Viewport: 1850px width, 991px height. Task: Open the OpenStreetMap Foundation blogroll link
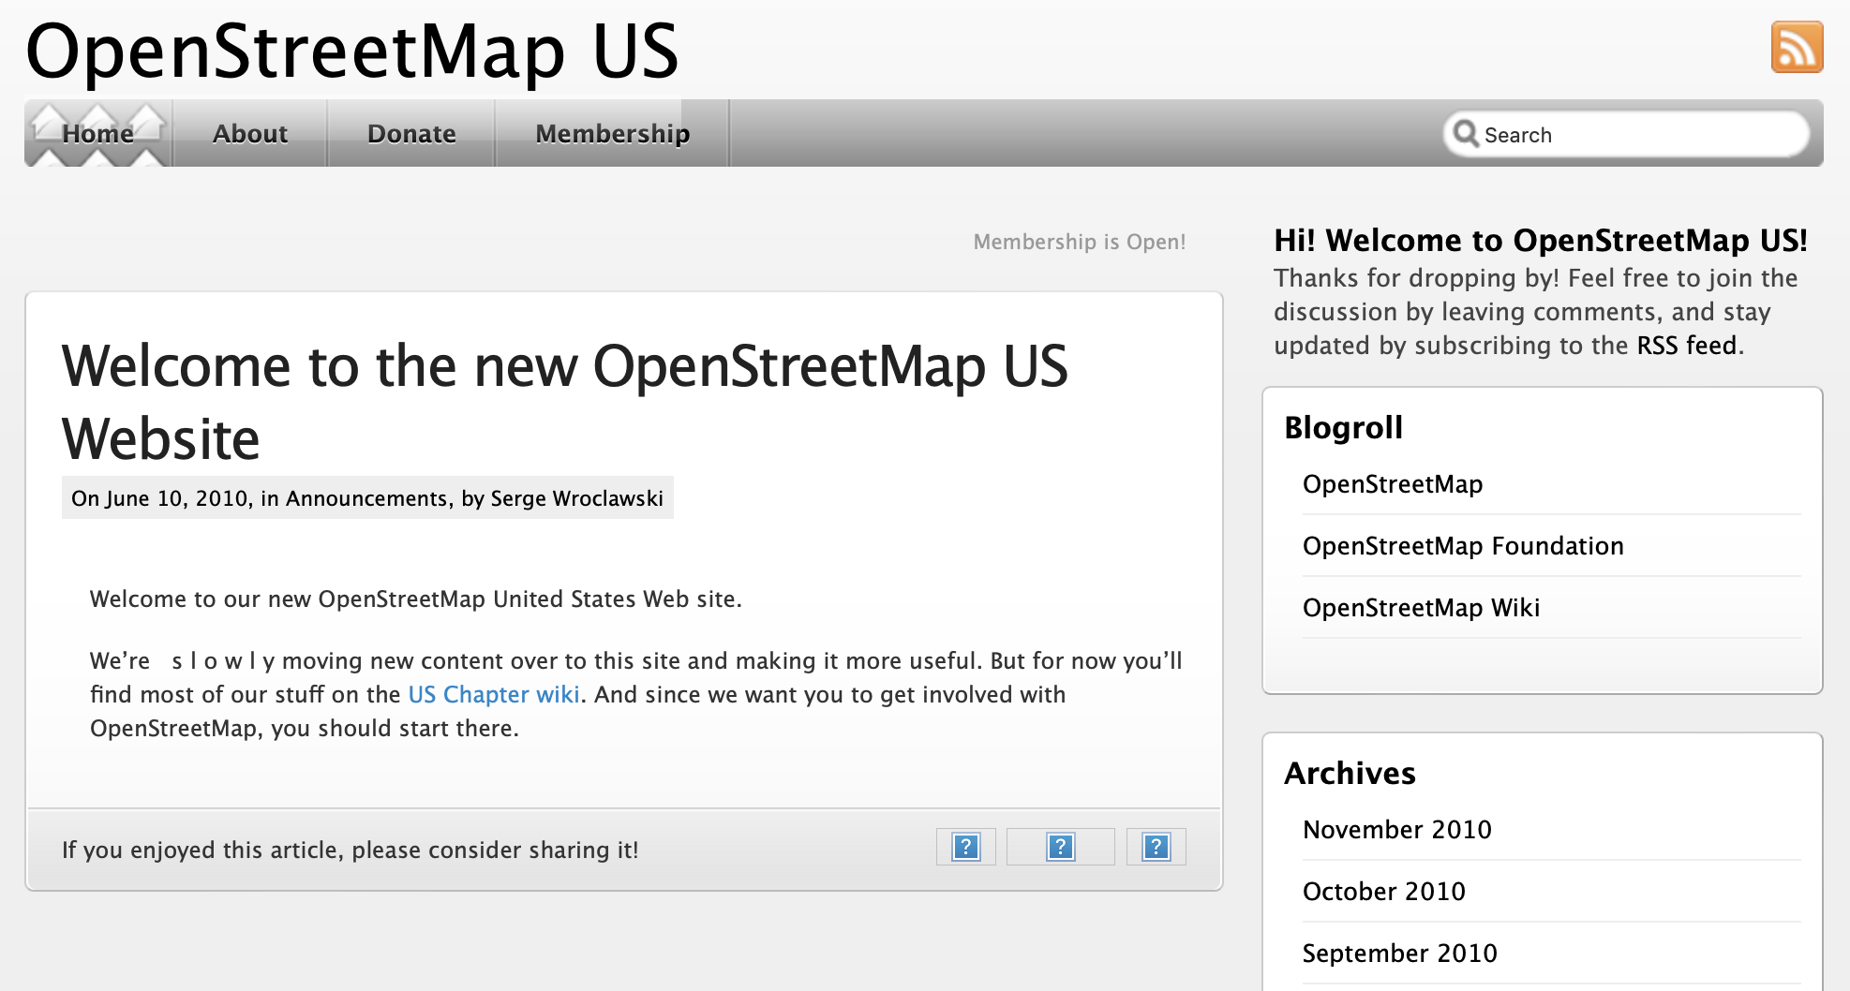[1463, 546]
